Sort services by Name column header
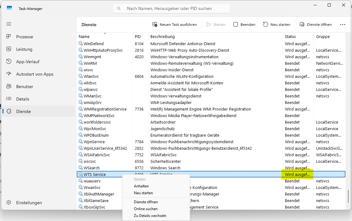 84,37
